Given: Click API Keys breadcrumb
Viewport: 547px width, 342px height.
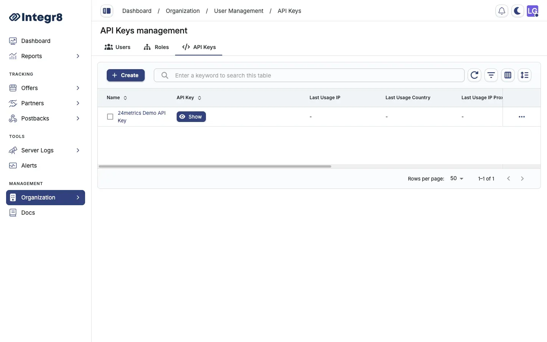Looking at the screenshot, I should coord(289,11).
